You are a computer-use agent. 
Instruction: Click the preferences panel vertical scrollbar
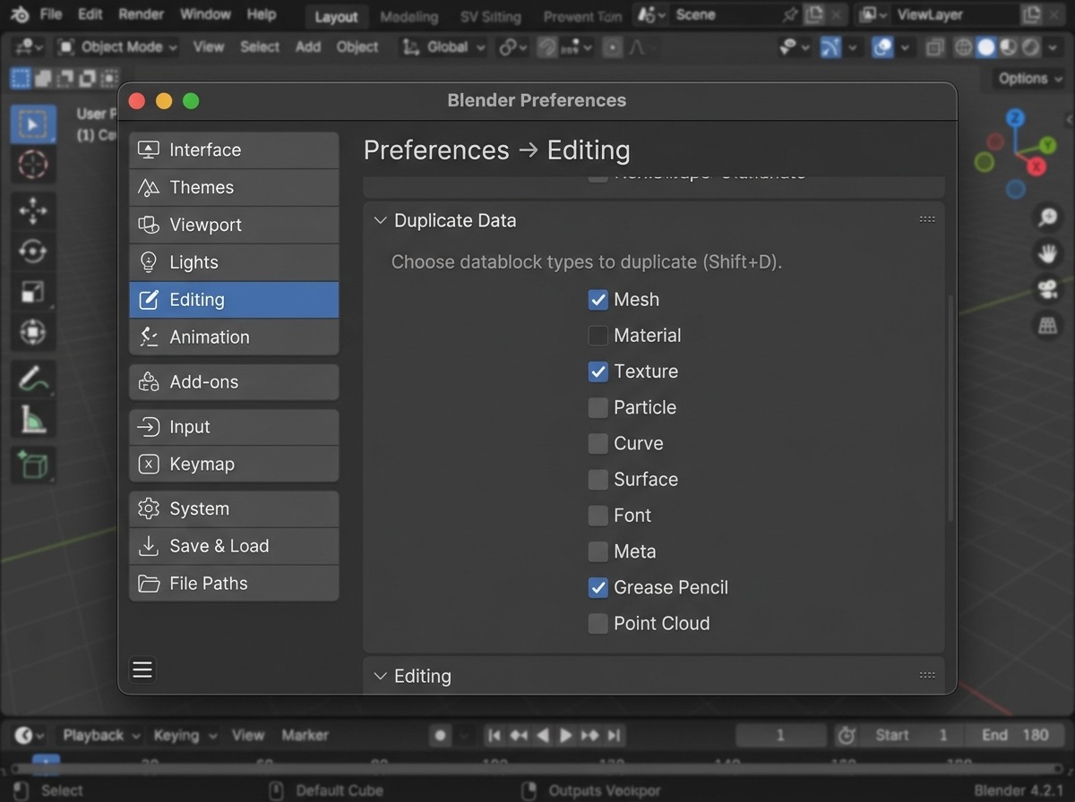coord(950,408)
